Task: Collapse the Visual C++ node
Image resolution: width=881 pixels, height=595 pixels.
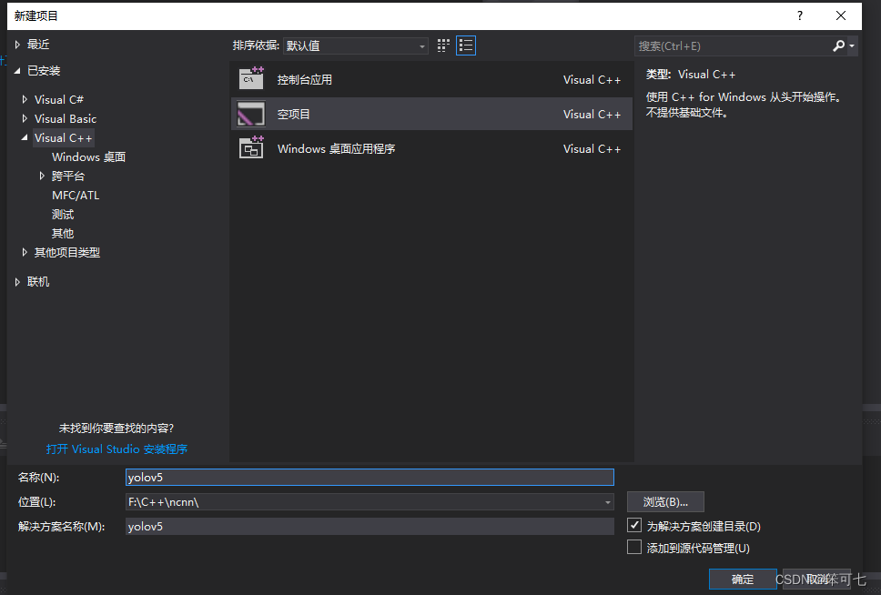Action: pyautogui.click(x=25, y=137)
